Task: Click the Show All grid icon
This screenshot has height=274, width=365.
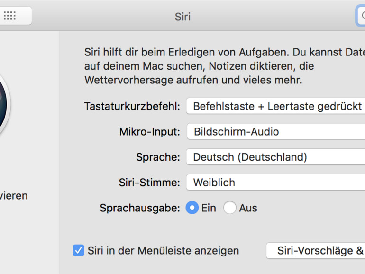Action: pyautogui.click(x=10, y=16)
